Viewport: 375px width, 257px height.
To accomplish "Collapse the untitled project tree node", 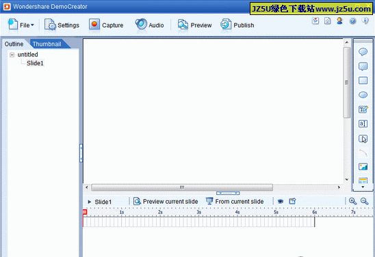I will [x=12, y=55].
